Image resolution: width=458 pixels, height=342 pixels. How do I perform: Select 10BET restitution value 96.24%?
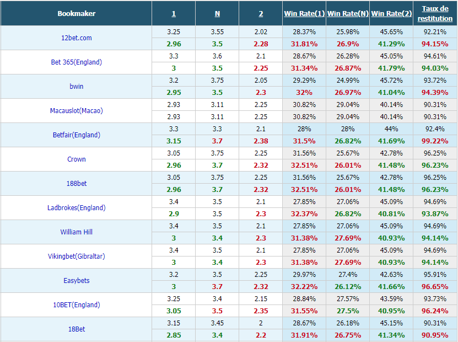click(x=435, y=311)
